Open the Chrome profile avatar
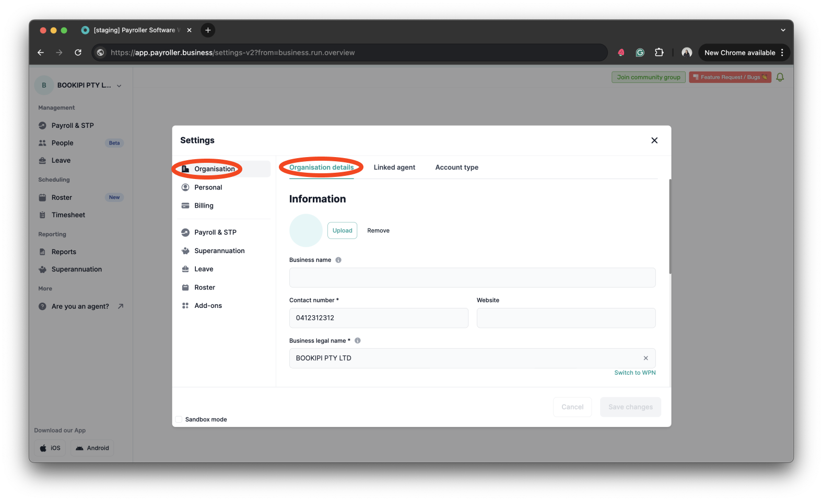The height and width of the screenshot is (501, 823). click(687, 52)
